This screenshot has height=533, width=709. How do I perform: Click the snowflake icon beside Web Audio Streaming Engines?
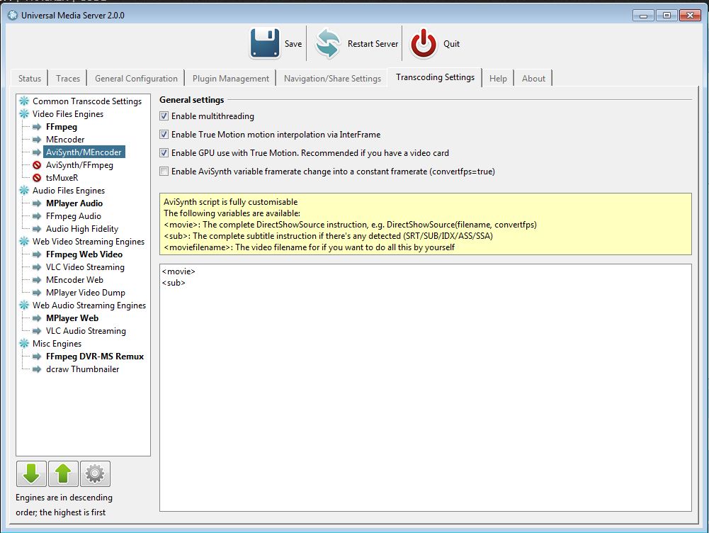click(24, 305)
